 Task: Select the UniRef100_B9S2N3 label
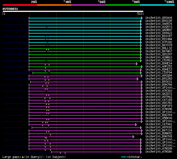pos(159,79)
